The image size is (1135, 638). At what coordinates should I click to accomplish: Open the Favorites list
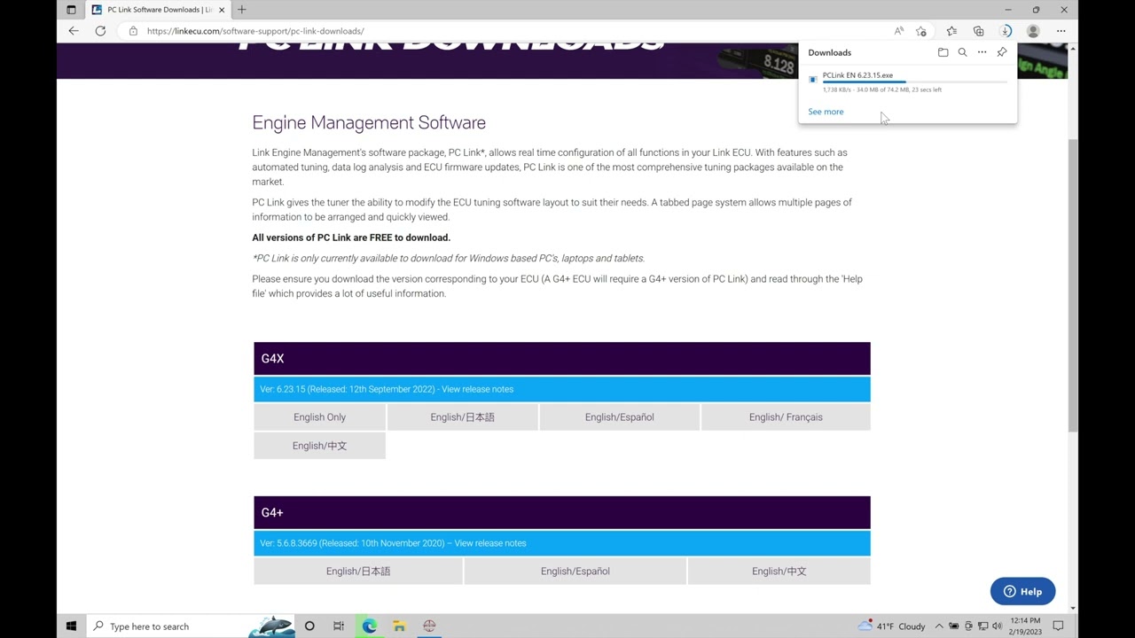(951, 31)
